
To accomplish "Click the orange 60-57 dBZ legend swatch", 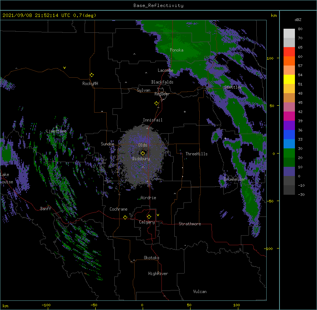I will (289, 61).
